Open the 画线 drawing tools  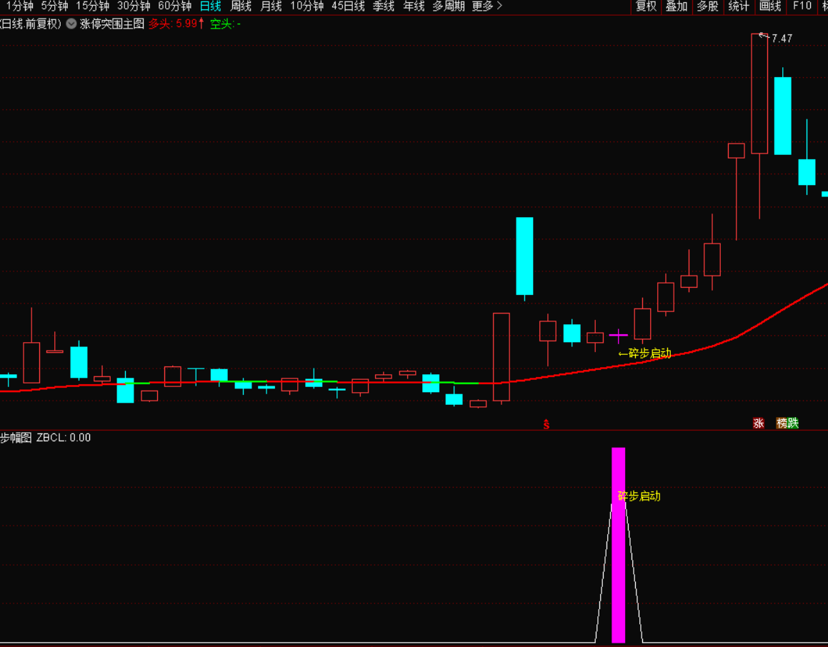coord(770,6)
